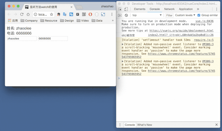Open the QR code extension
Screen dimensions: 222x131
pos(84,14)
